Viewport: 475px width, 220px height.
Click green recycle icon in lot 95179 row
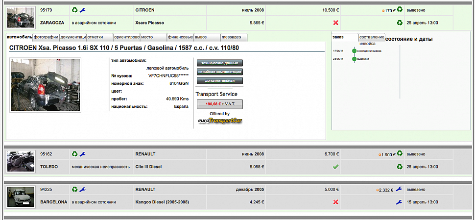coord(75,10)
